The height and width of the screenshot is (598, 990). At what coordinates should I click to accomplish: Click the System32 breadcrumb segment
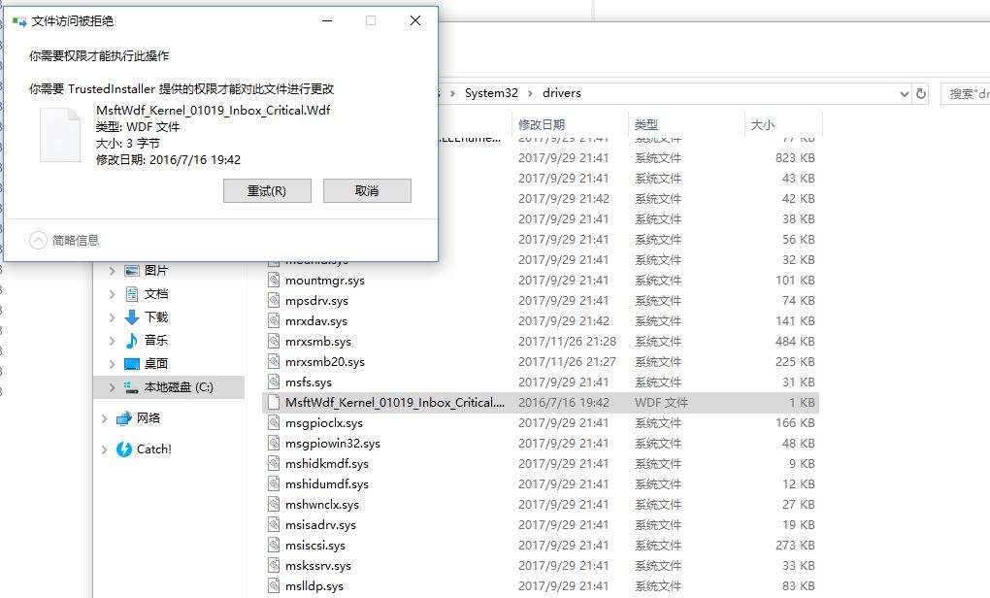[491, 93]
